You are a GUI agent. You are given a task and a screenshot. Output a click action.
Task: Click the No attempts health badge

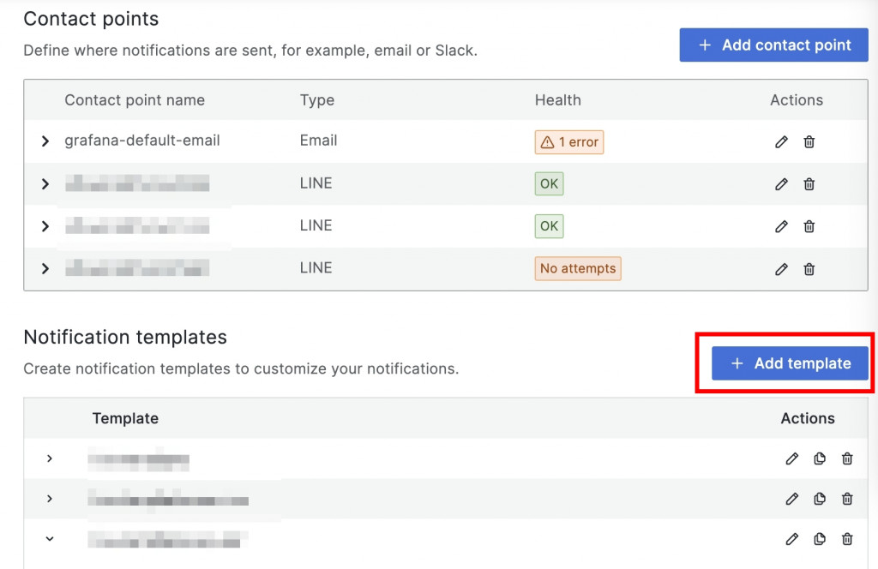tap(578, 269)
